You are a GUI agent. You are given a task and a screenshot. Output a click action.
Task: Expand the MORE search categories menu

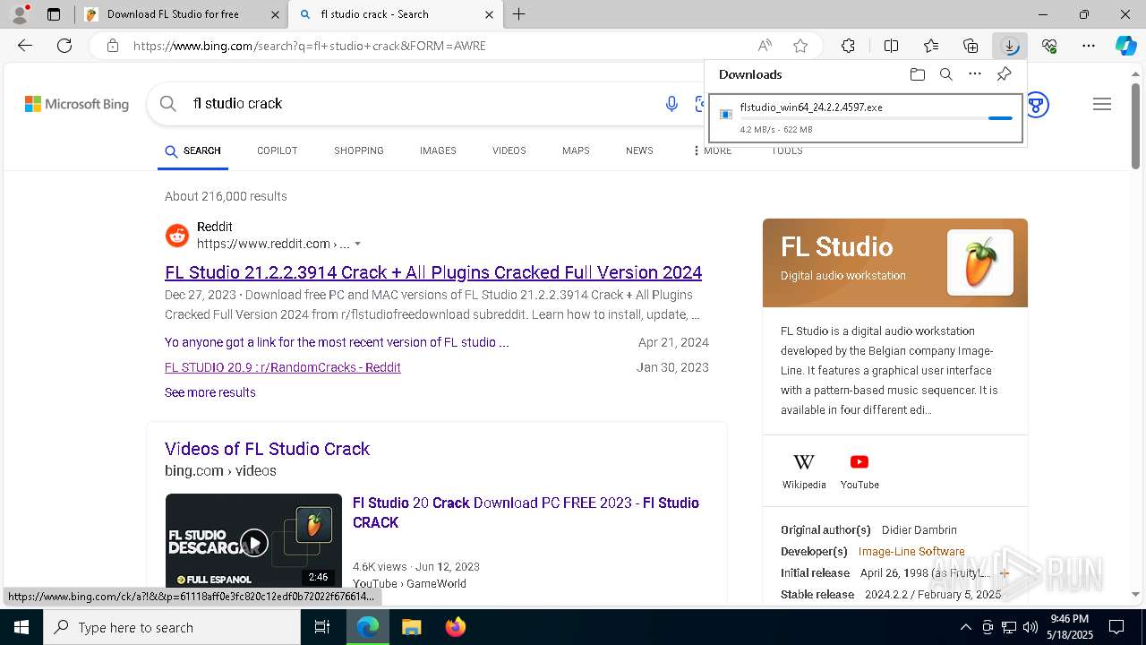pyautogui.click(x=713, y=150)
